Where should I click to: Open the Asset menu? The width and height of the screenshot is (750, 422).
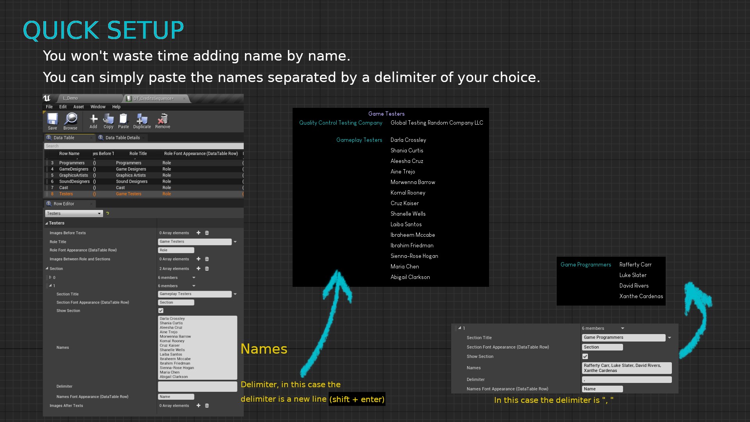click(79, 107)
